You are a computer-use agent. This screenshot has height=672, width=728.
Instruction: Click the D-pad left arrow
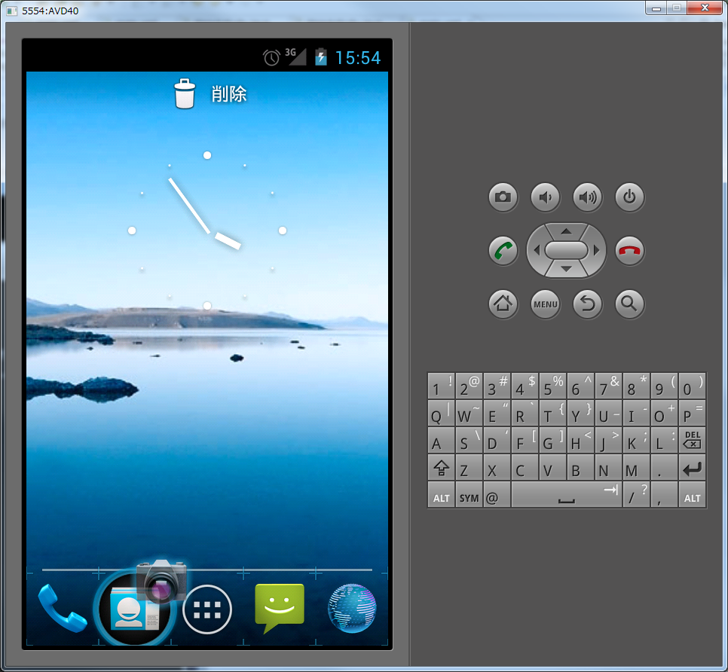click(537, 251)
